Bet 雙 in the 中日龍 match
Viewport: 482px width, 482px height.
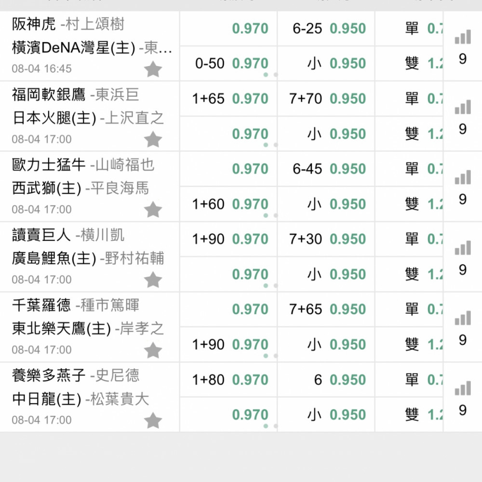pyautogui.click(x=409, y=415)
